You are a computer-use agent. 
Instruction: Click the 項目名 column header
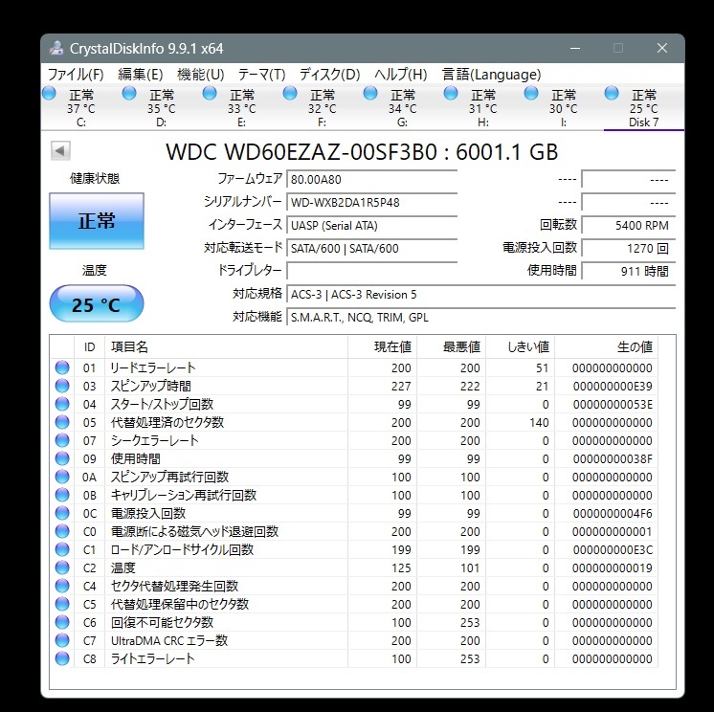pos(226,346)
